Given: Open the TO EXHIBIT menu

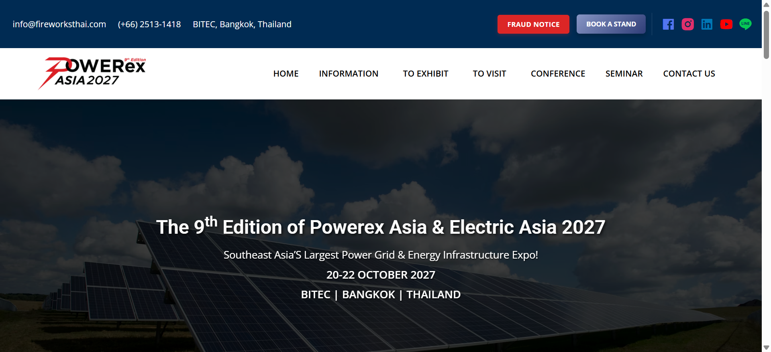Looking at the screenshot, I should (x=426, y=74).
